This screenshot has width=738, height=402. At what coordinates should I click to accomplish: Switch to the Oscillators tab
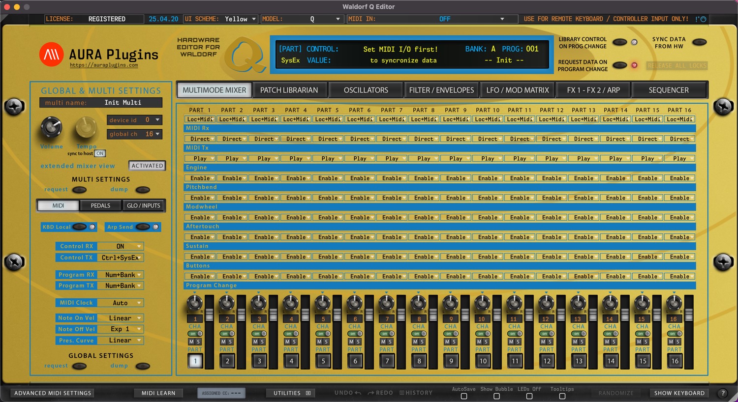click(366, 90)
